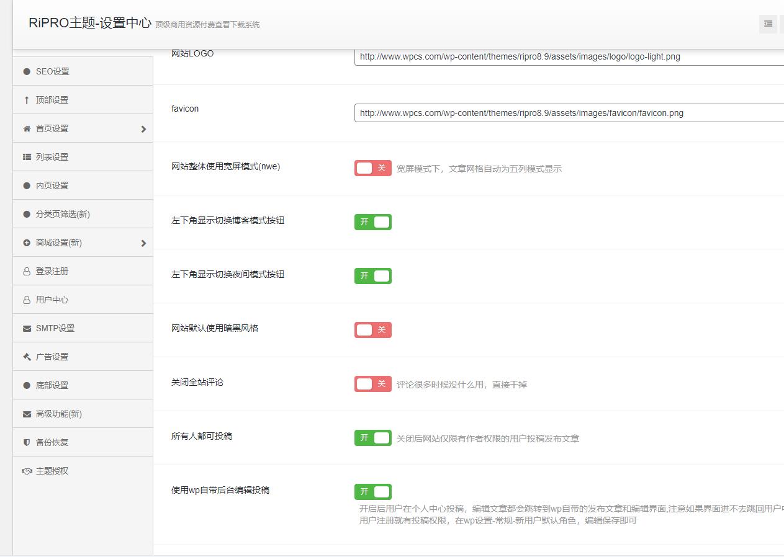Click the handshake icon beside 主题授权
The width and height of the screenshot is (784, 557).
(x=27, y=471)
